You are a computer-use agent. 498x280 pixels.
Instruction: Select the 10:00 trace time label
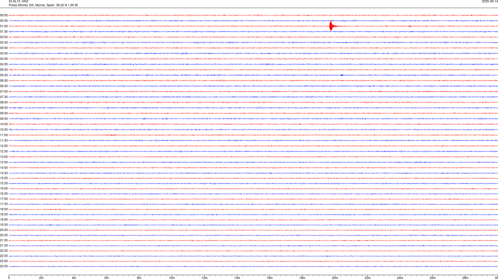4,124
